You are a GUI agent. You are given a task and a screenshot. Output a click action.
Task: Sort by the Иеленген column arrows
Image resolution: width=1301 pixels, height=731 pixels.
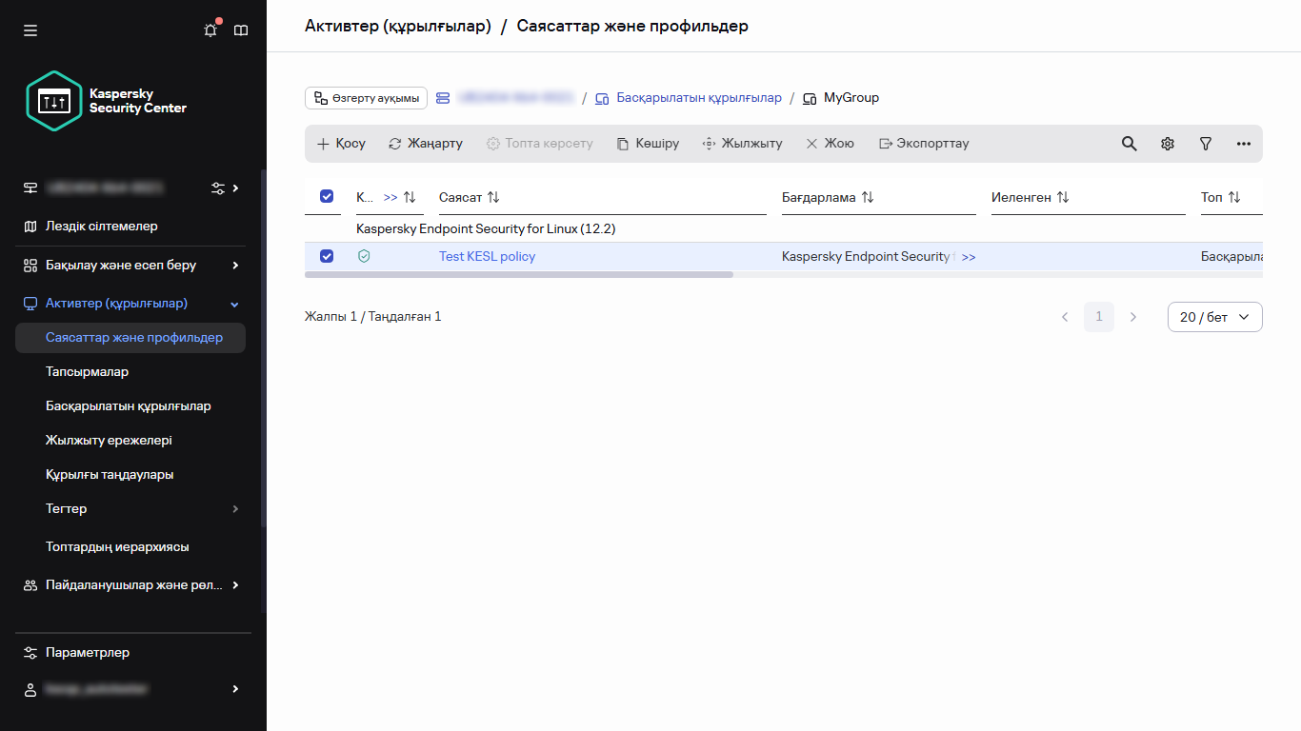point(1063,197)
